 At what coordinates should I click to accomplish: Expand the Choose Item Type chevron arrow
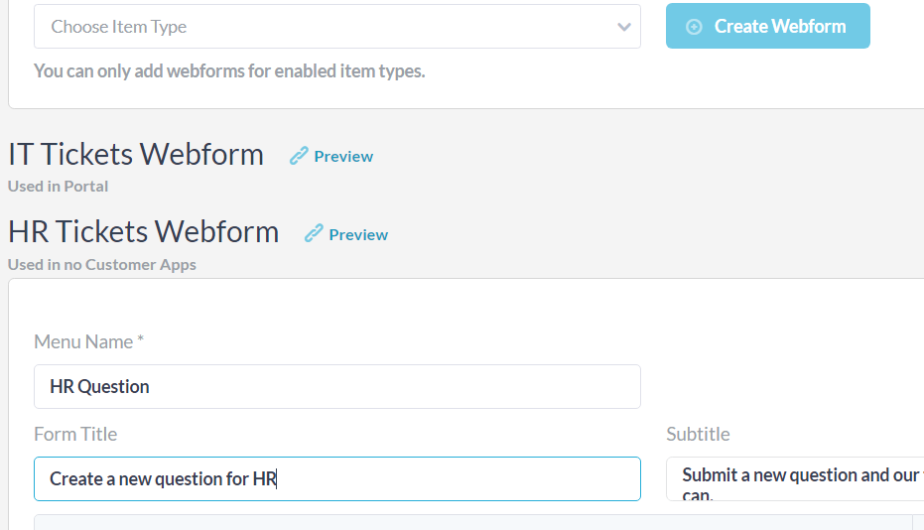pos(624,27)
